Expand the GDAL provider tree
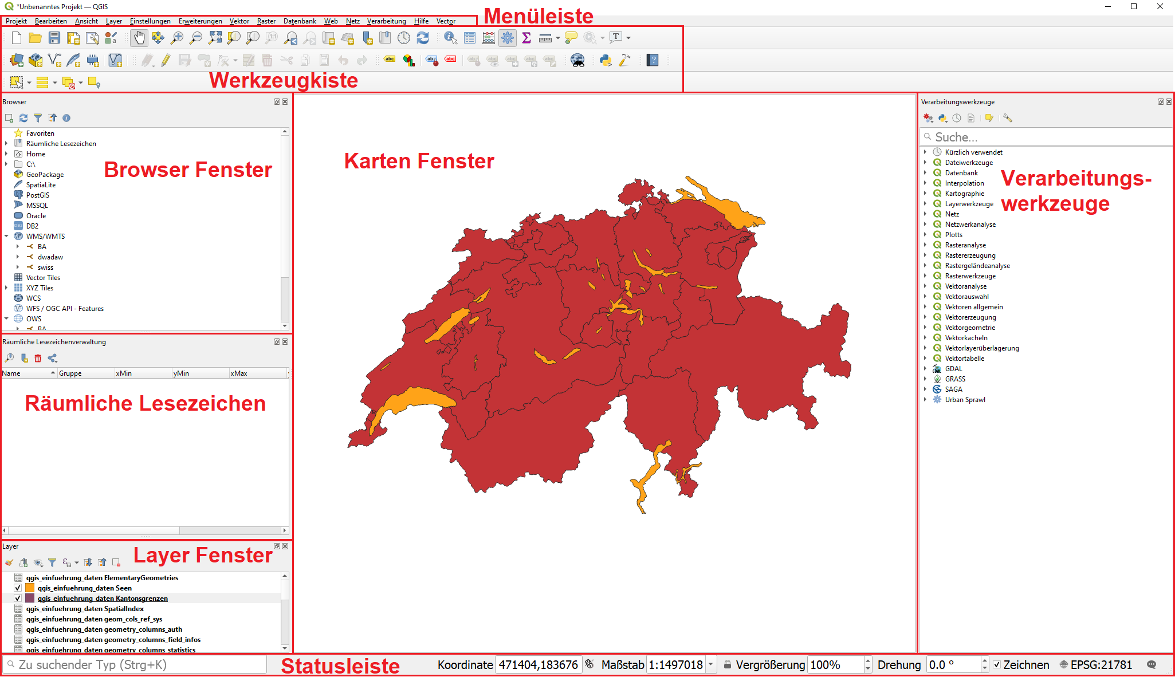 927,368
